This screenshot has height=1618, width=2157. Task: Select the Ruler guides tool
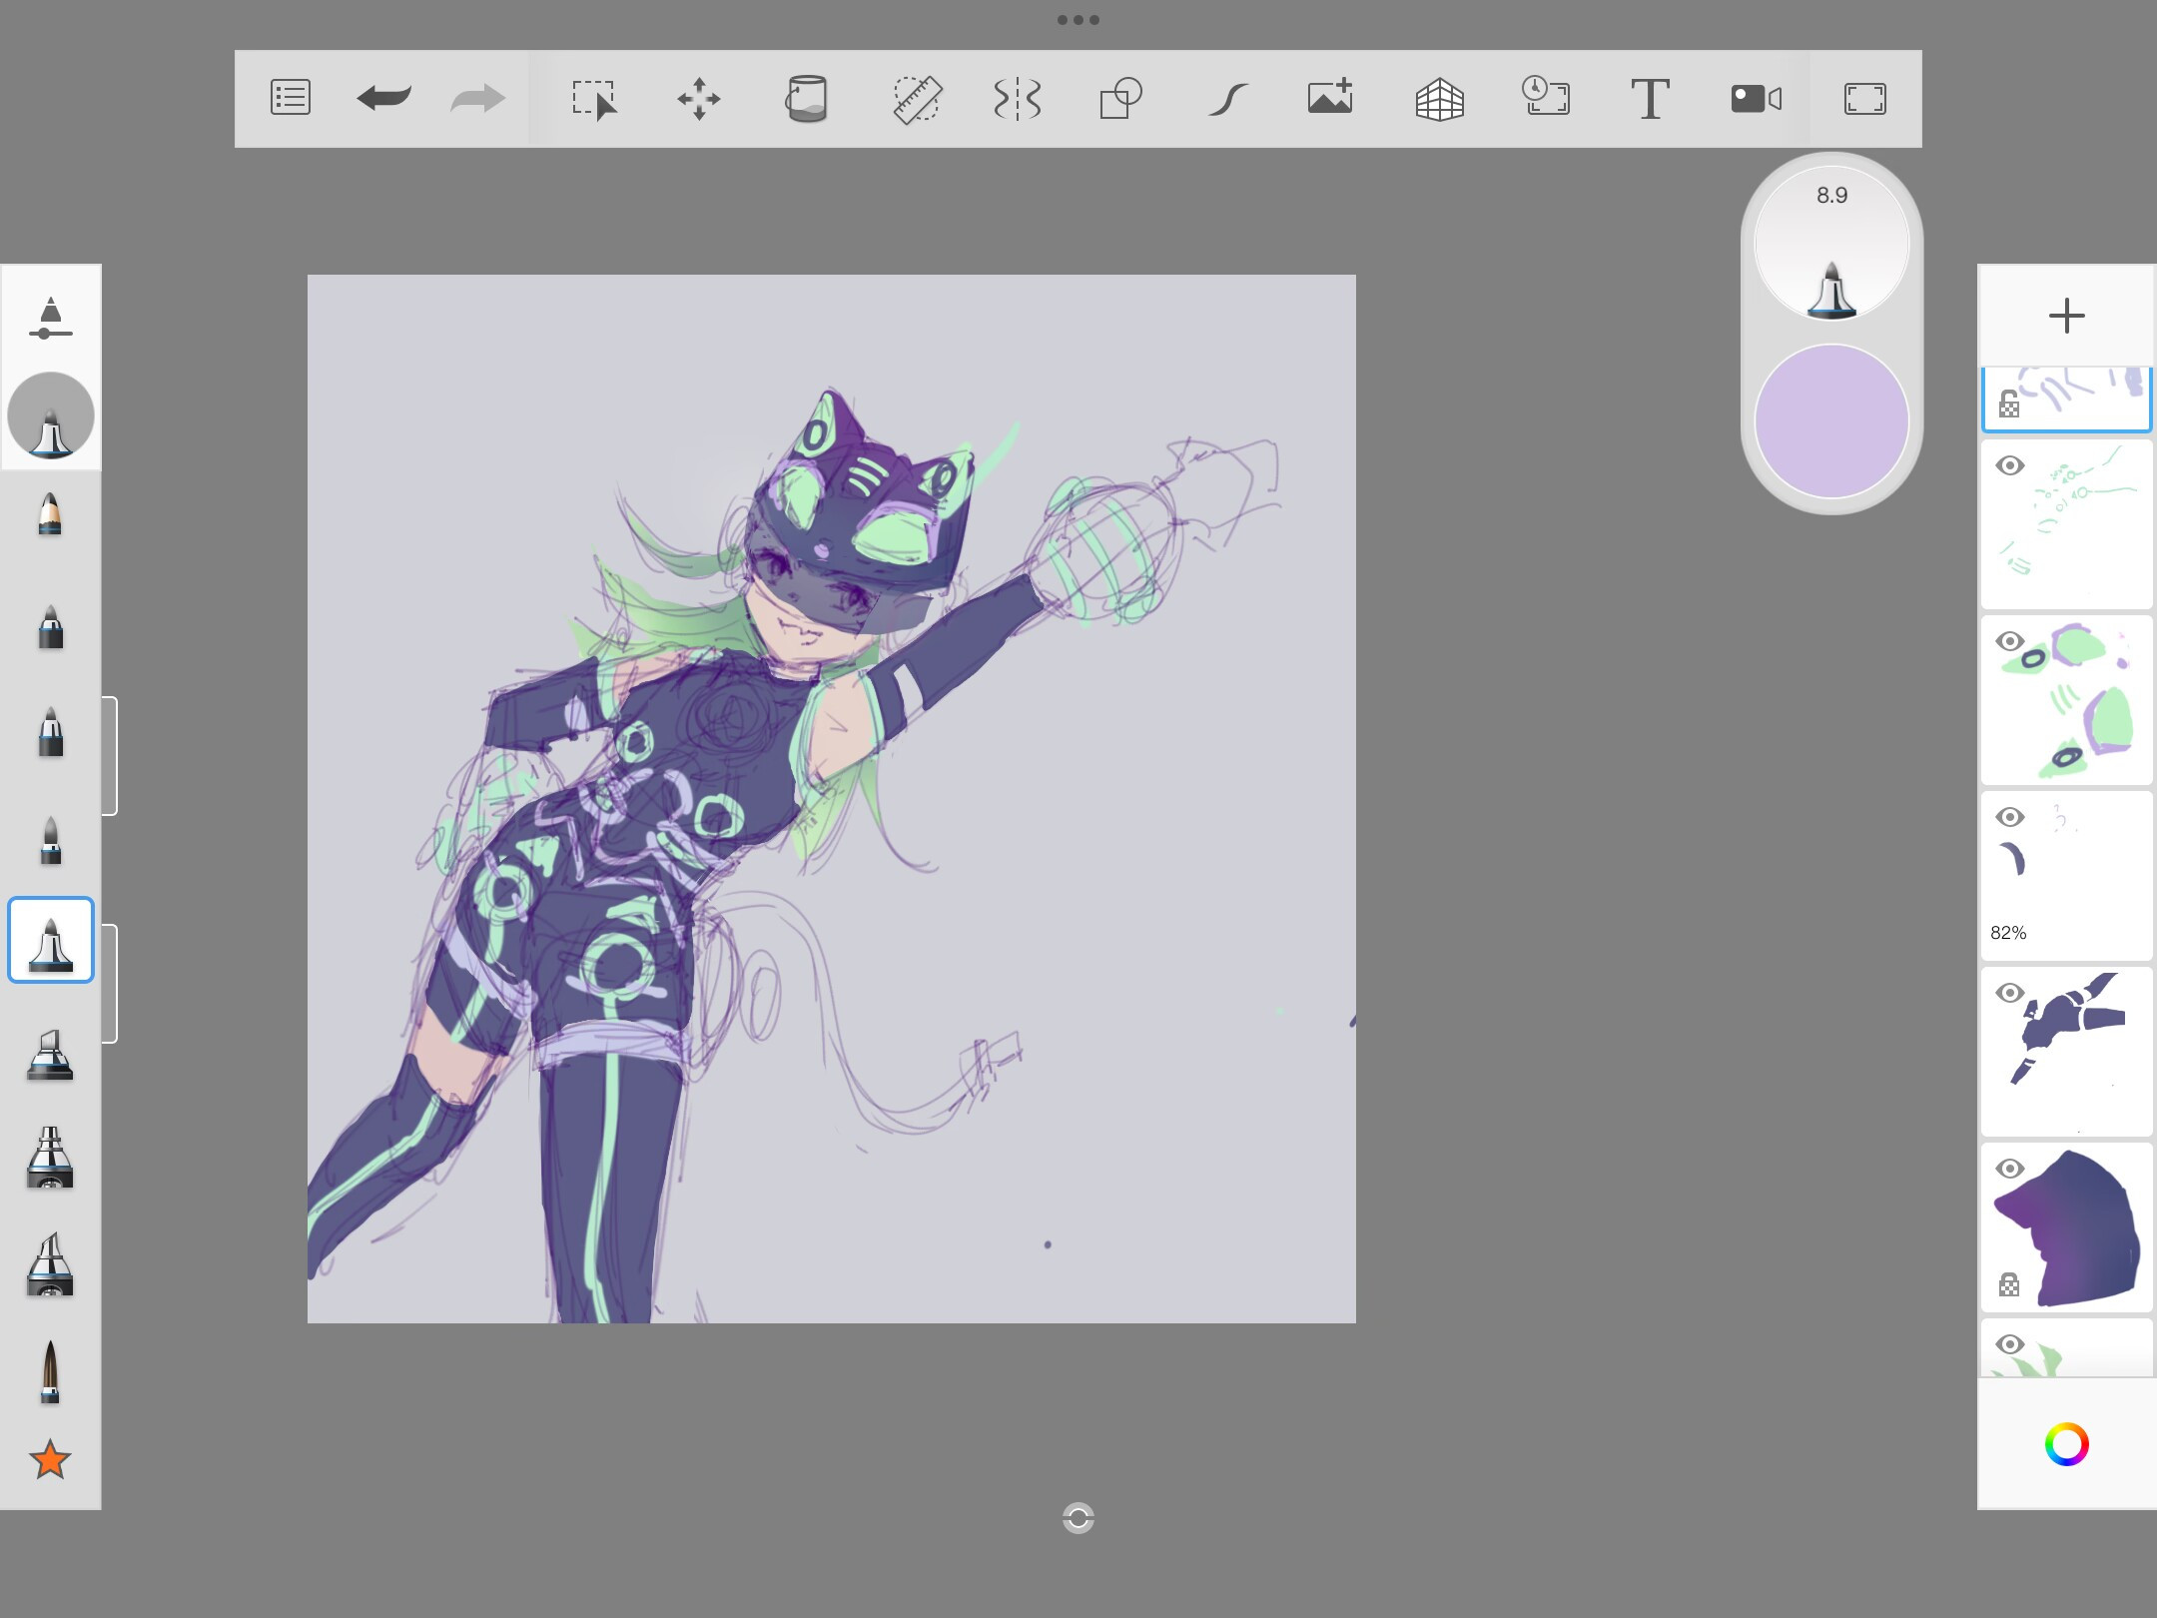point(916,99)
